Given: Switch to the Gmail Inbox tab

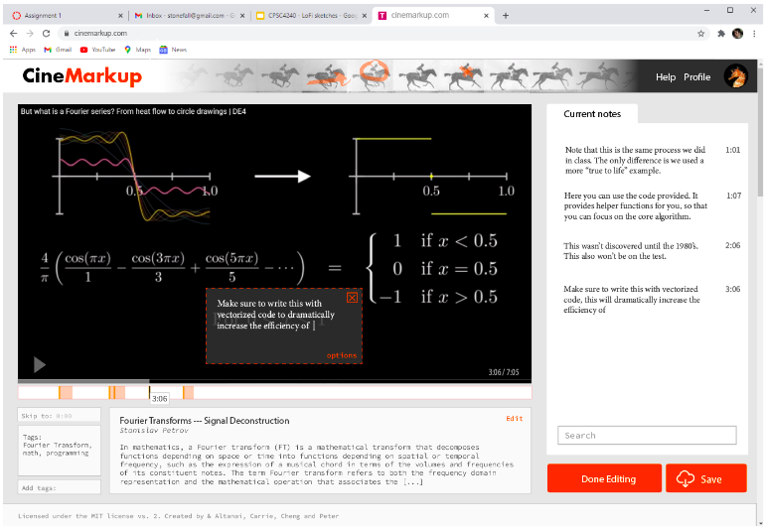Looking at the screenshot, I should 191,16.
